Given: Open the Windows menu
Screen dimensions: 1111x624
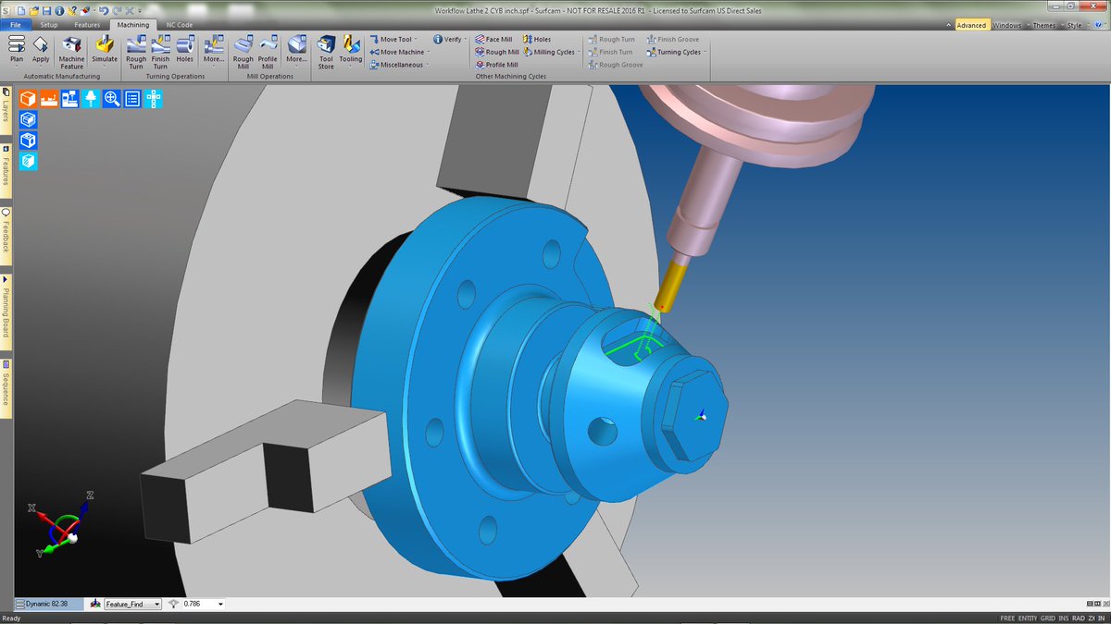Looking at the screenshot, I should pyautogui.click(x=1009, y=25).
